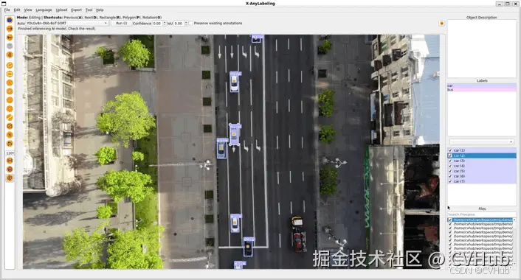Viewport: 521px width, 280px height.
Task: Select the "car" entry in Labels list
Action: [481, 85]
